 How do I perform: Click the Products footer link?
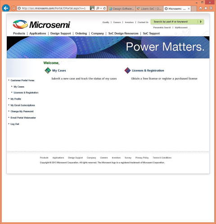point(44,158)
